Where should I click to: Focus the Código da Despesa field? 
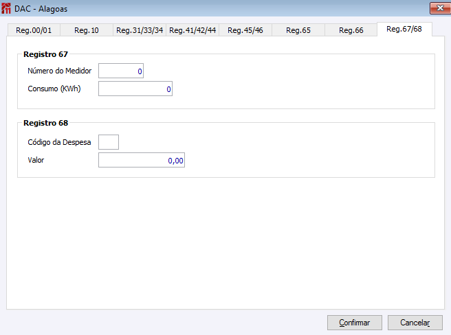tap(109, 142)
